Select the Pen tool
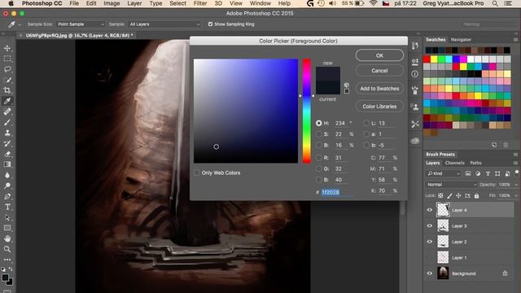Viewport: 521px width, 293px height. tap(7, 196)
